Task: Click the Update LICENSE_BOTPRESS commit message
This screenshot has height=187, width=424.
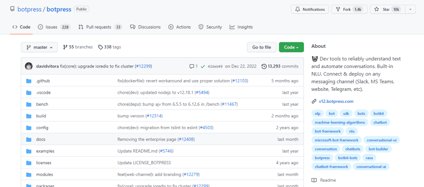Action: coord(144,163)
